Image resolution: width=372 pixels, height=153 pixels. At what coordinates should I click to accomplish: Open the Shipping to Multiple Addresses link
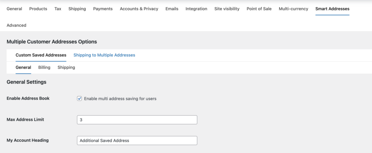click(104, 55)
